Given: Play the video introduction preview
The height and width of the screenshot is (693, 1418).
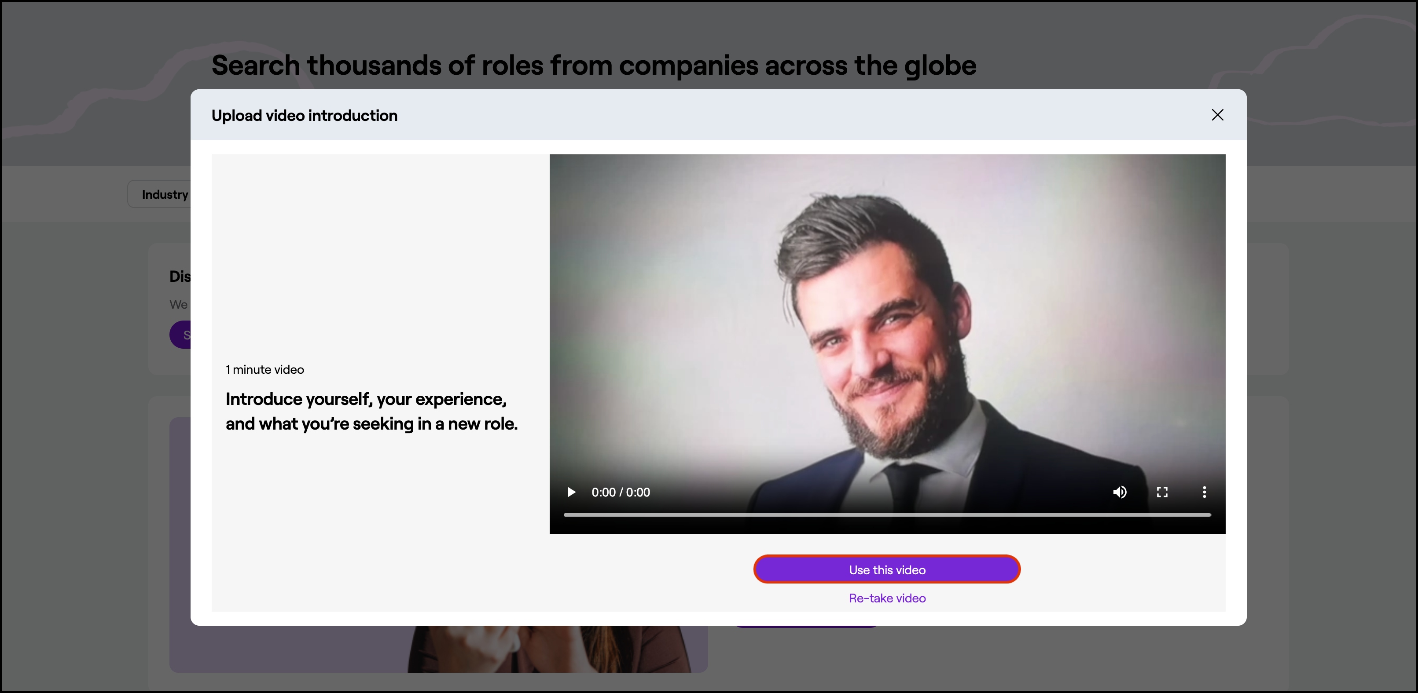Looking at the screenshot, I should (x=571, y=492).
